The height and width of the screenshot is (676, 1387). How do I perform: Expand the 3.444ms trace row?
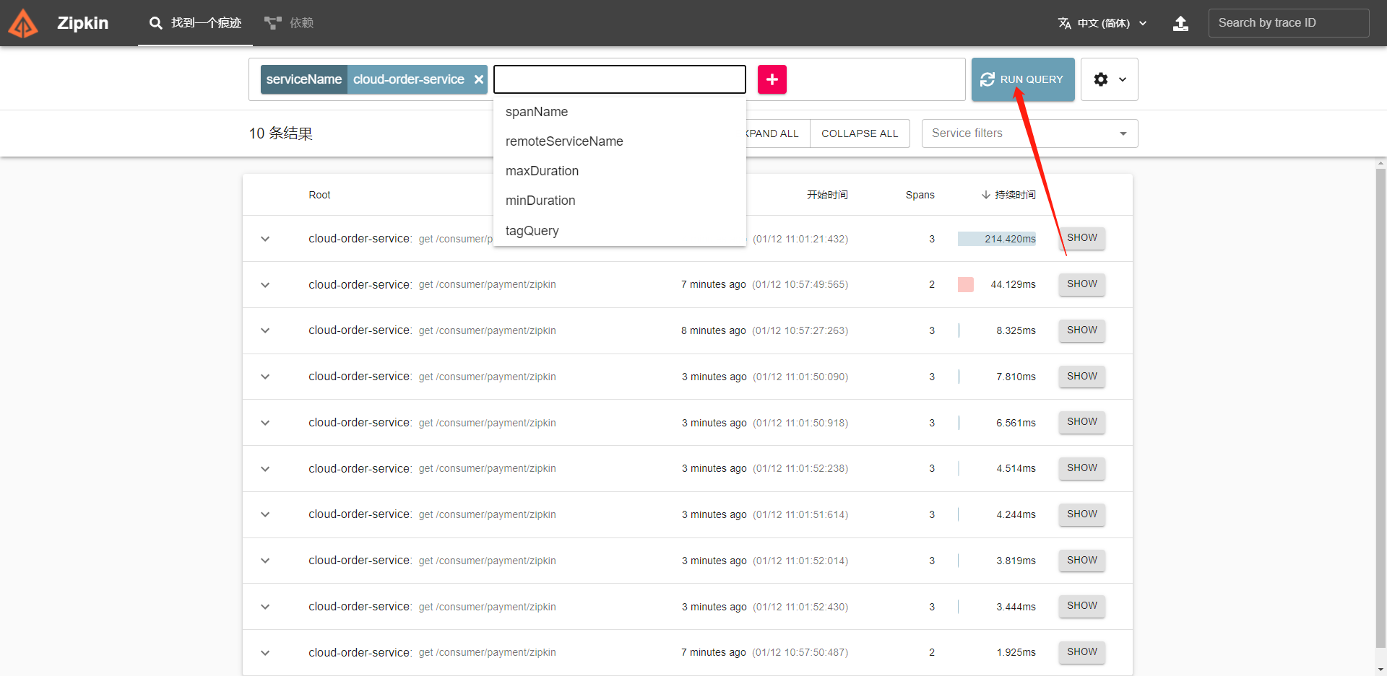point(265,607)
